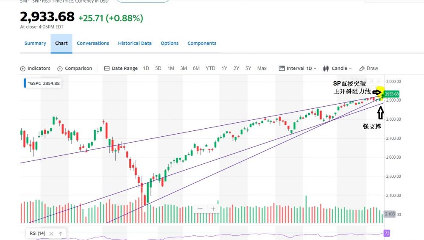
Task: Select the Draw pencil tool
Action: [x=362, y=69]
